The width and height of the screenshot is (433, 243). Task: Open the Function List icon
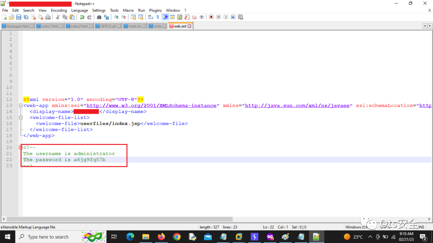pyautogui.click(x=187, y=17)
